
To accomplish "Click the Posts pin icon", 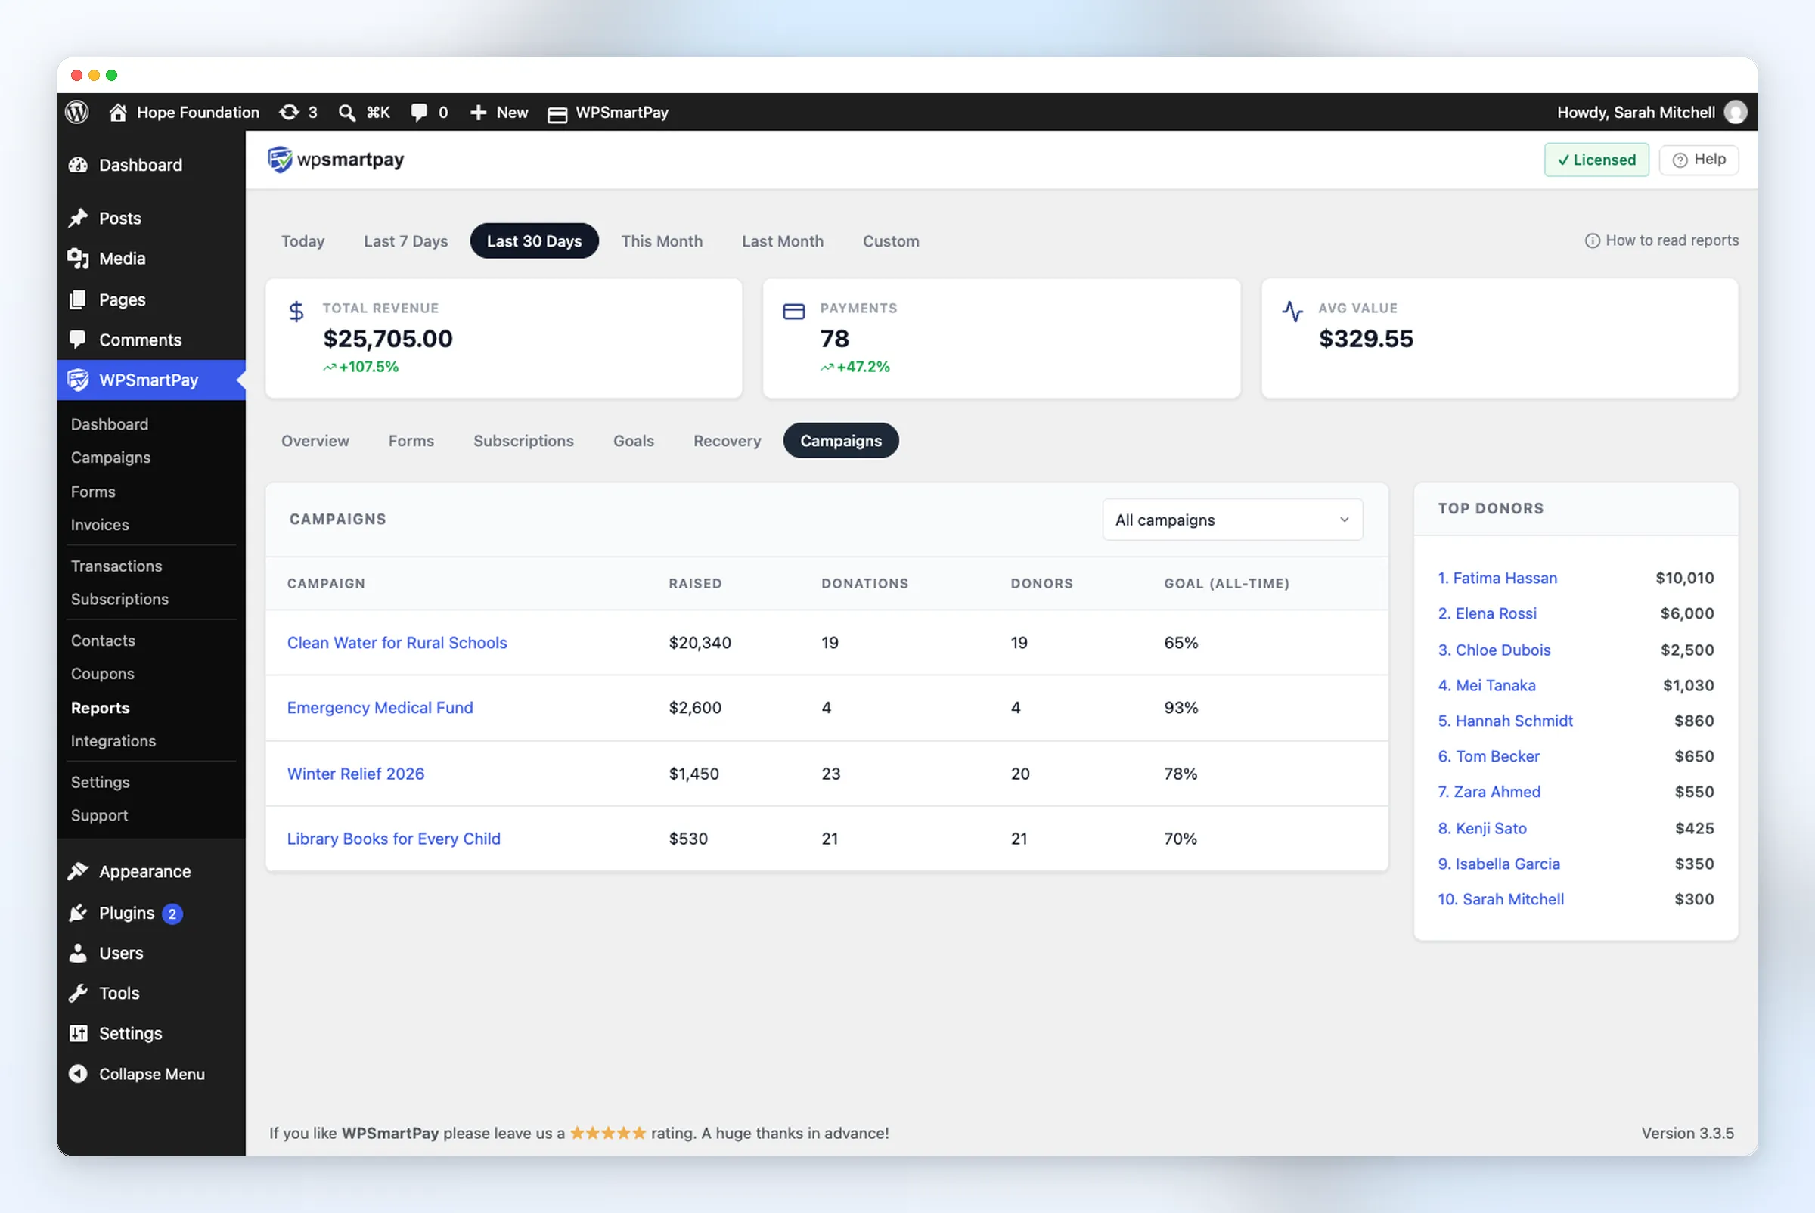I will click(78, 218).
